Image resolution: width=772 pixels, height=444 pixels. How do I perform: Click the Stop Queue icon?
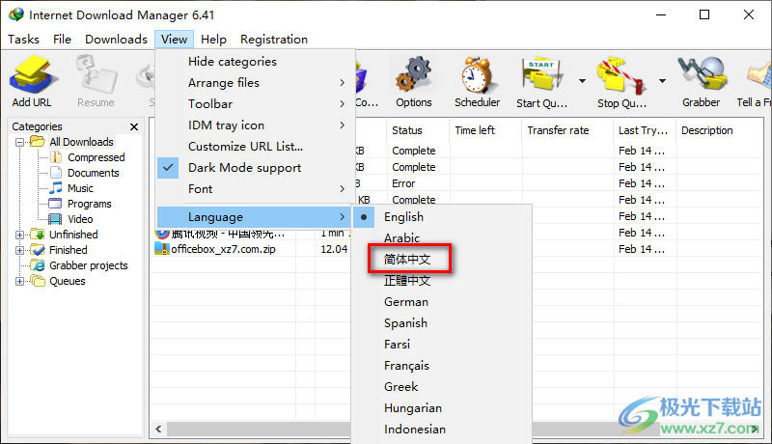pos(621,75)
